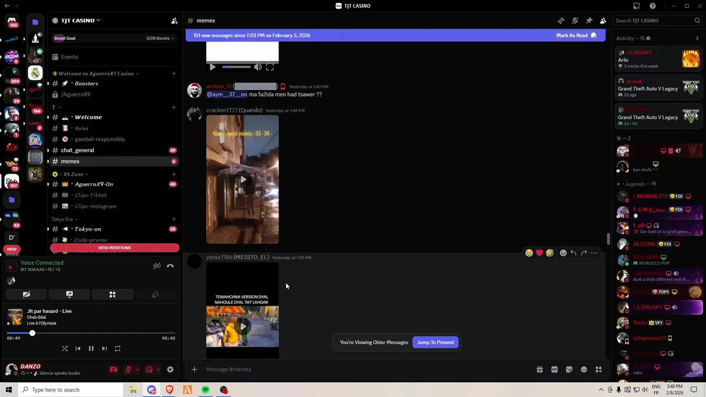Open AguerroX9-On channel
This screenshot has height=397, width=706.
pyautogui.click(x=113, y=184)
